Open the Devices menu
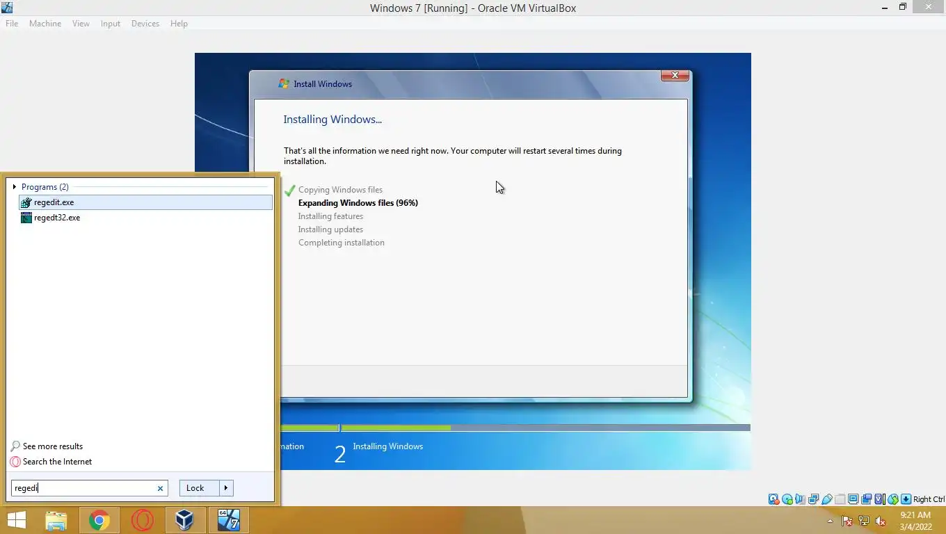 [145, 24]
